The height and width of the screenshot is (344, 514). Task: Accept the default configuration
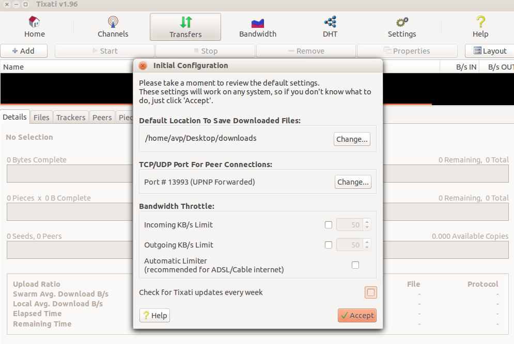point(357,316)
